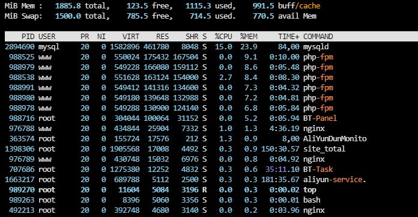Click PID 988991 of php-fpm
Screen dimensions: 418x217
pyautogui.click(x=22, y=88)
